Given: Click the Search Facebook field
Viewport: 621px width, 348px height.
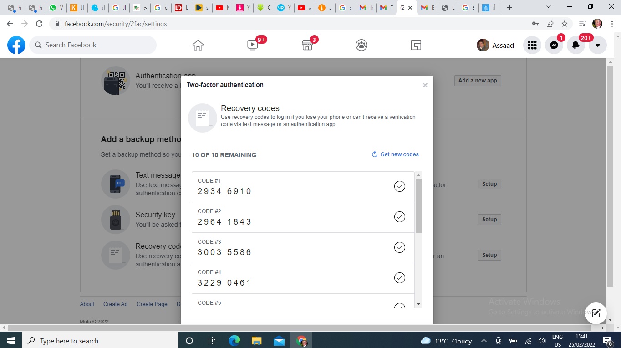Looking at the screenshot, I should coord(93,45).
